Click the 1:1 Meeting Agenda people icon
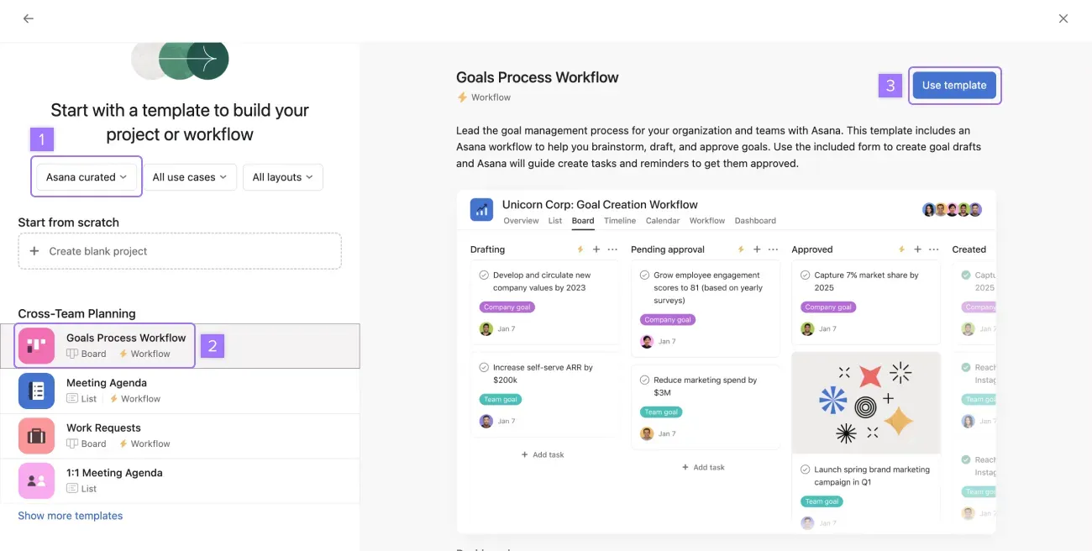 [x=36, y=480]
